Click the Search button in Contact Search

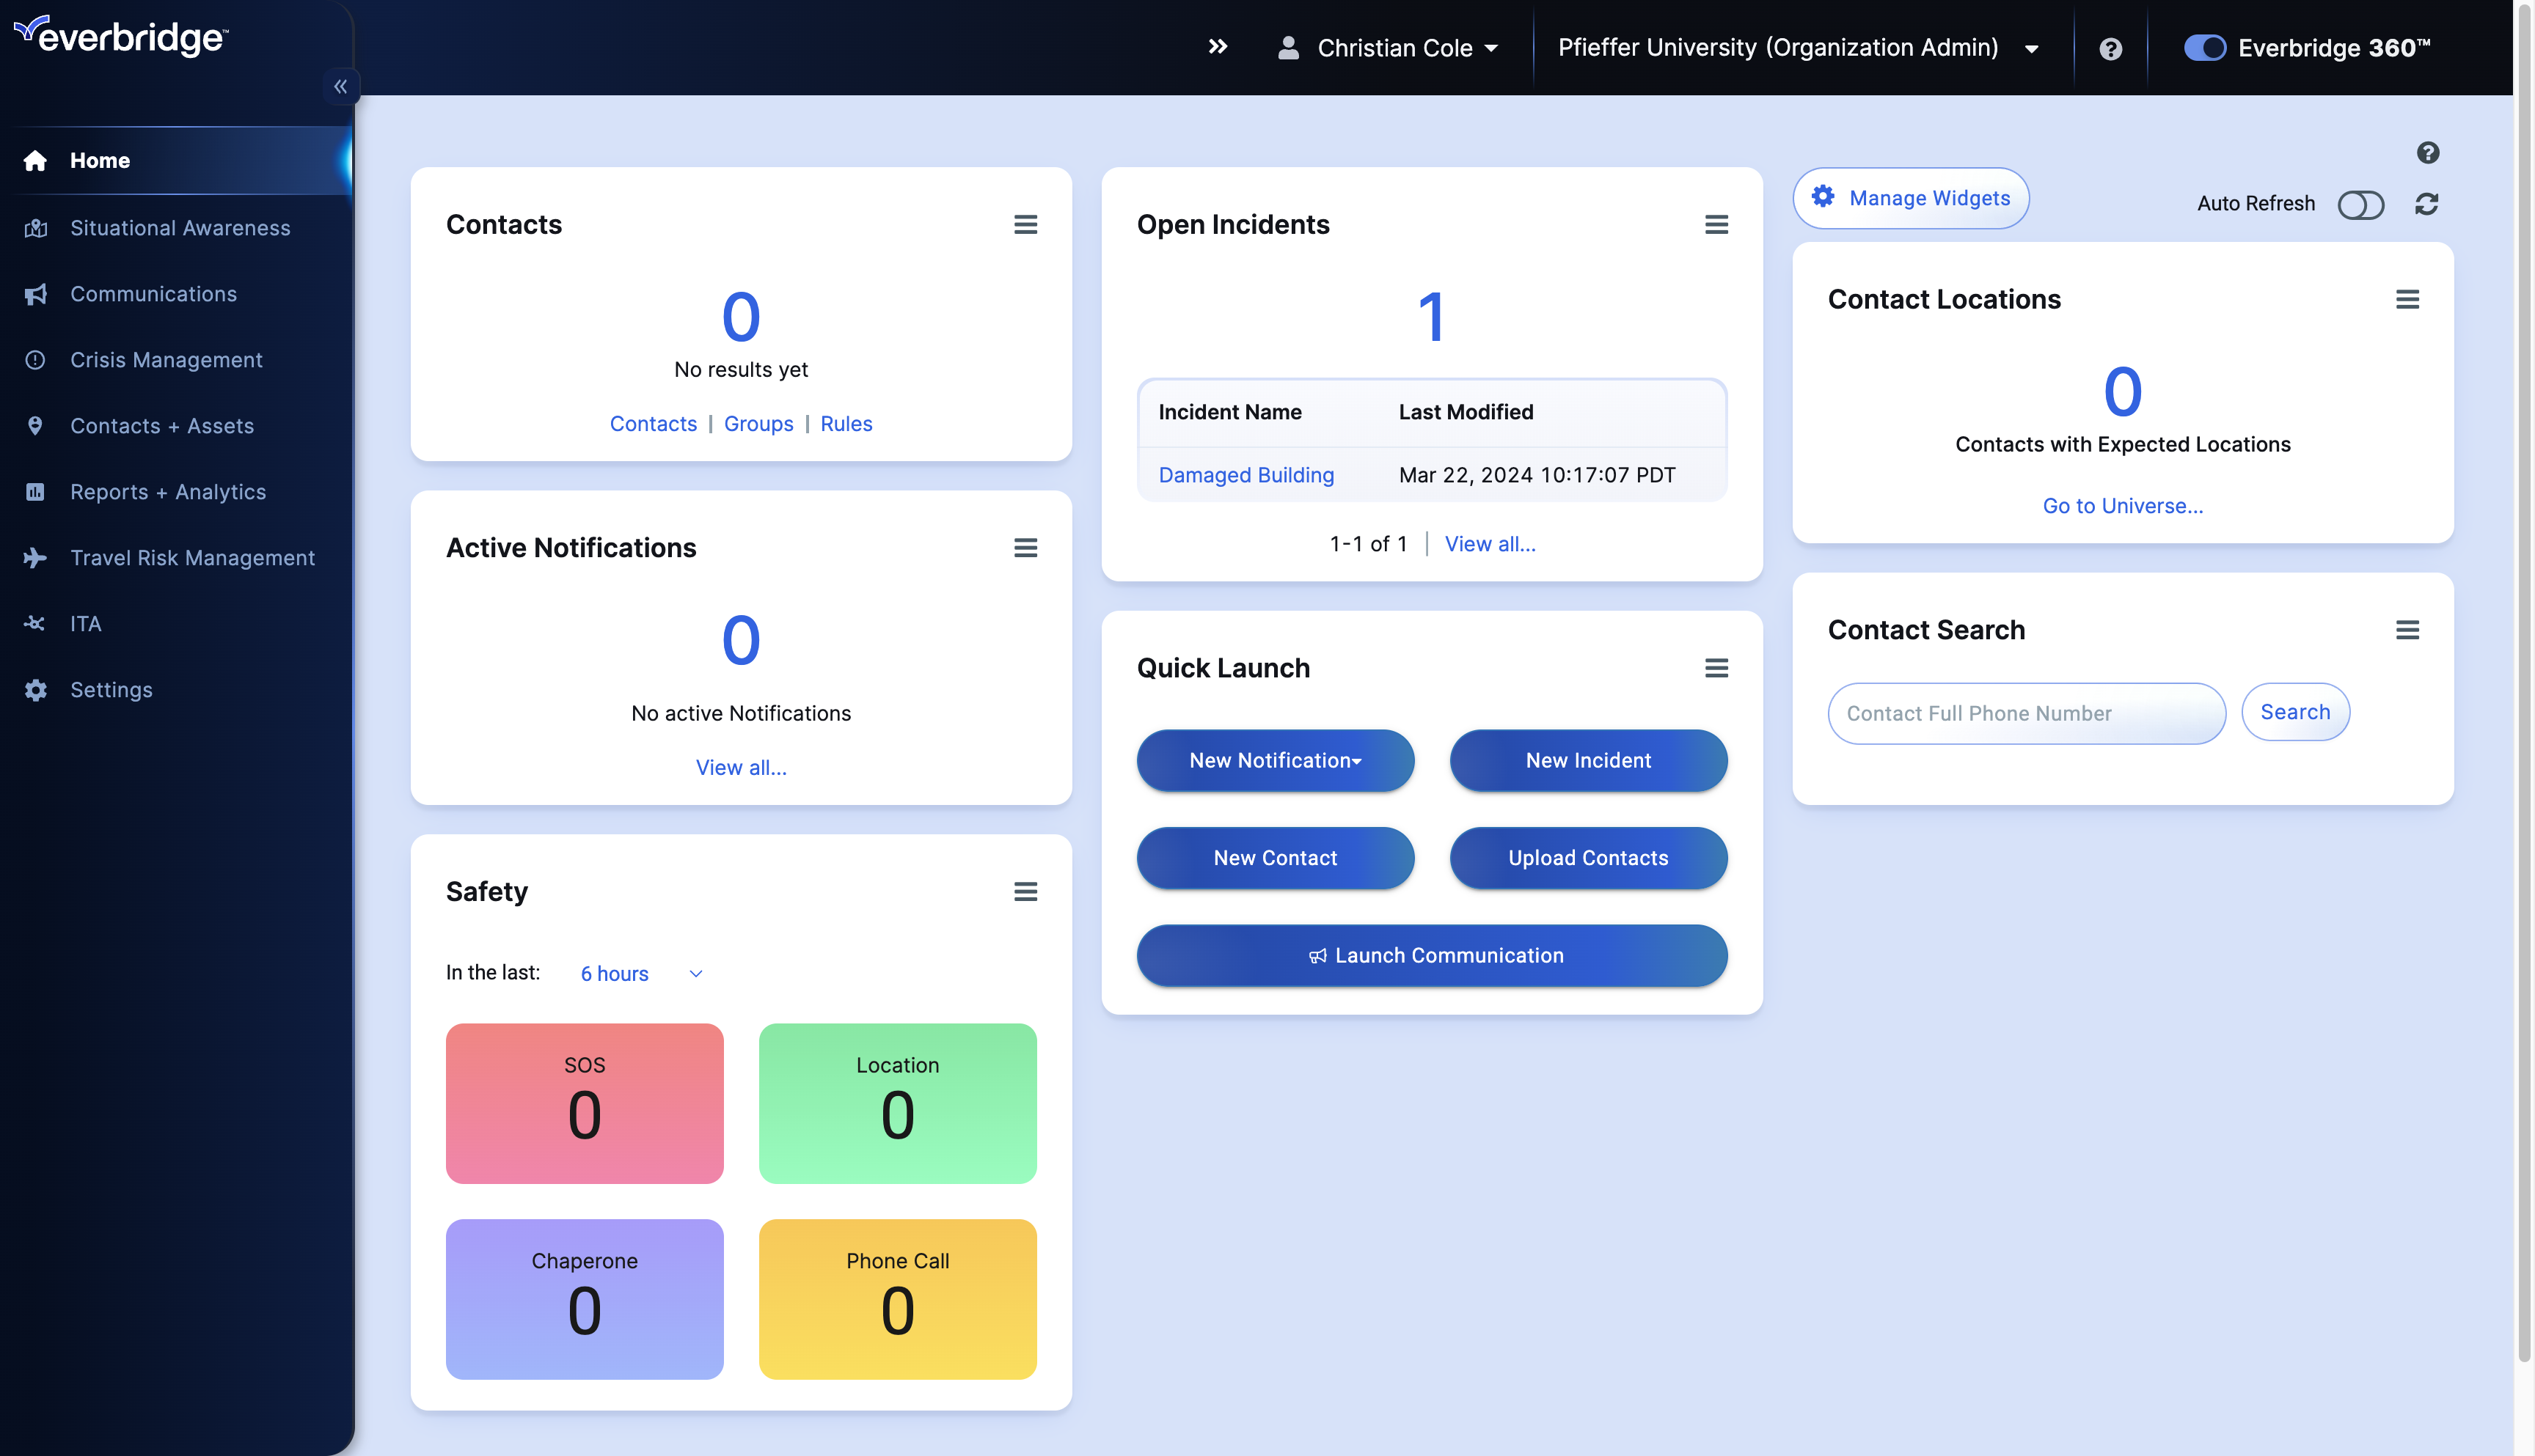point(2296,713)
